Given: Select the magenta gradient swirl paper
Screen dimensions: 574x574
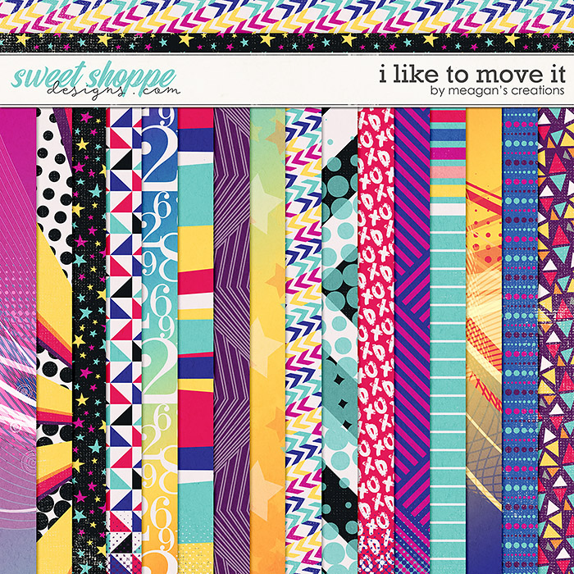Looking at the screenshot, I should (x=18, y=340).
